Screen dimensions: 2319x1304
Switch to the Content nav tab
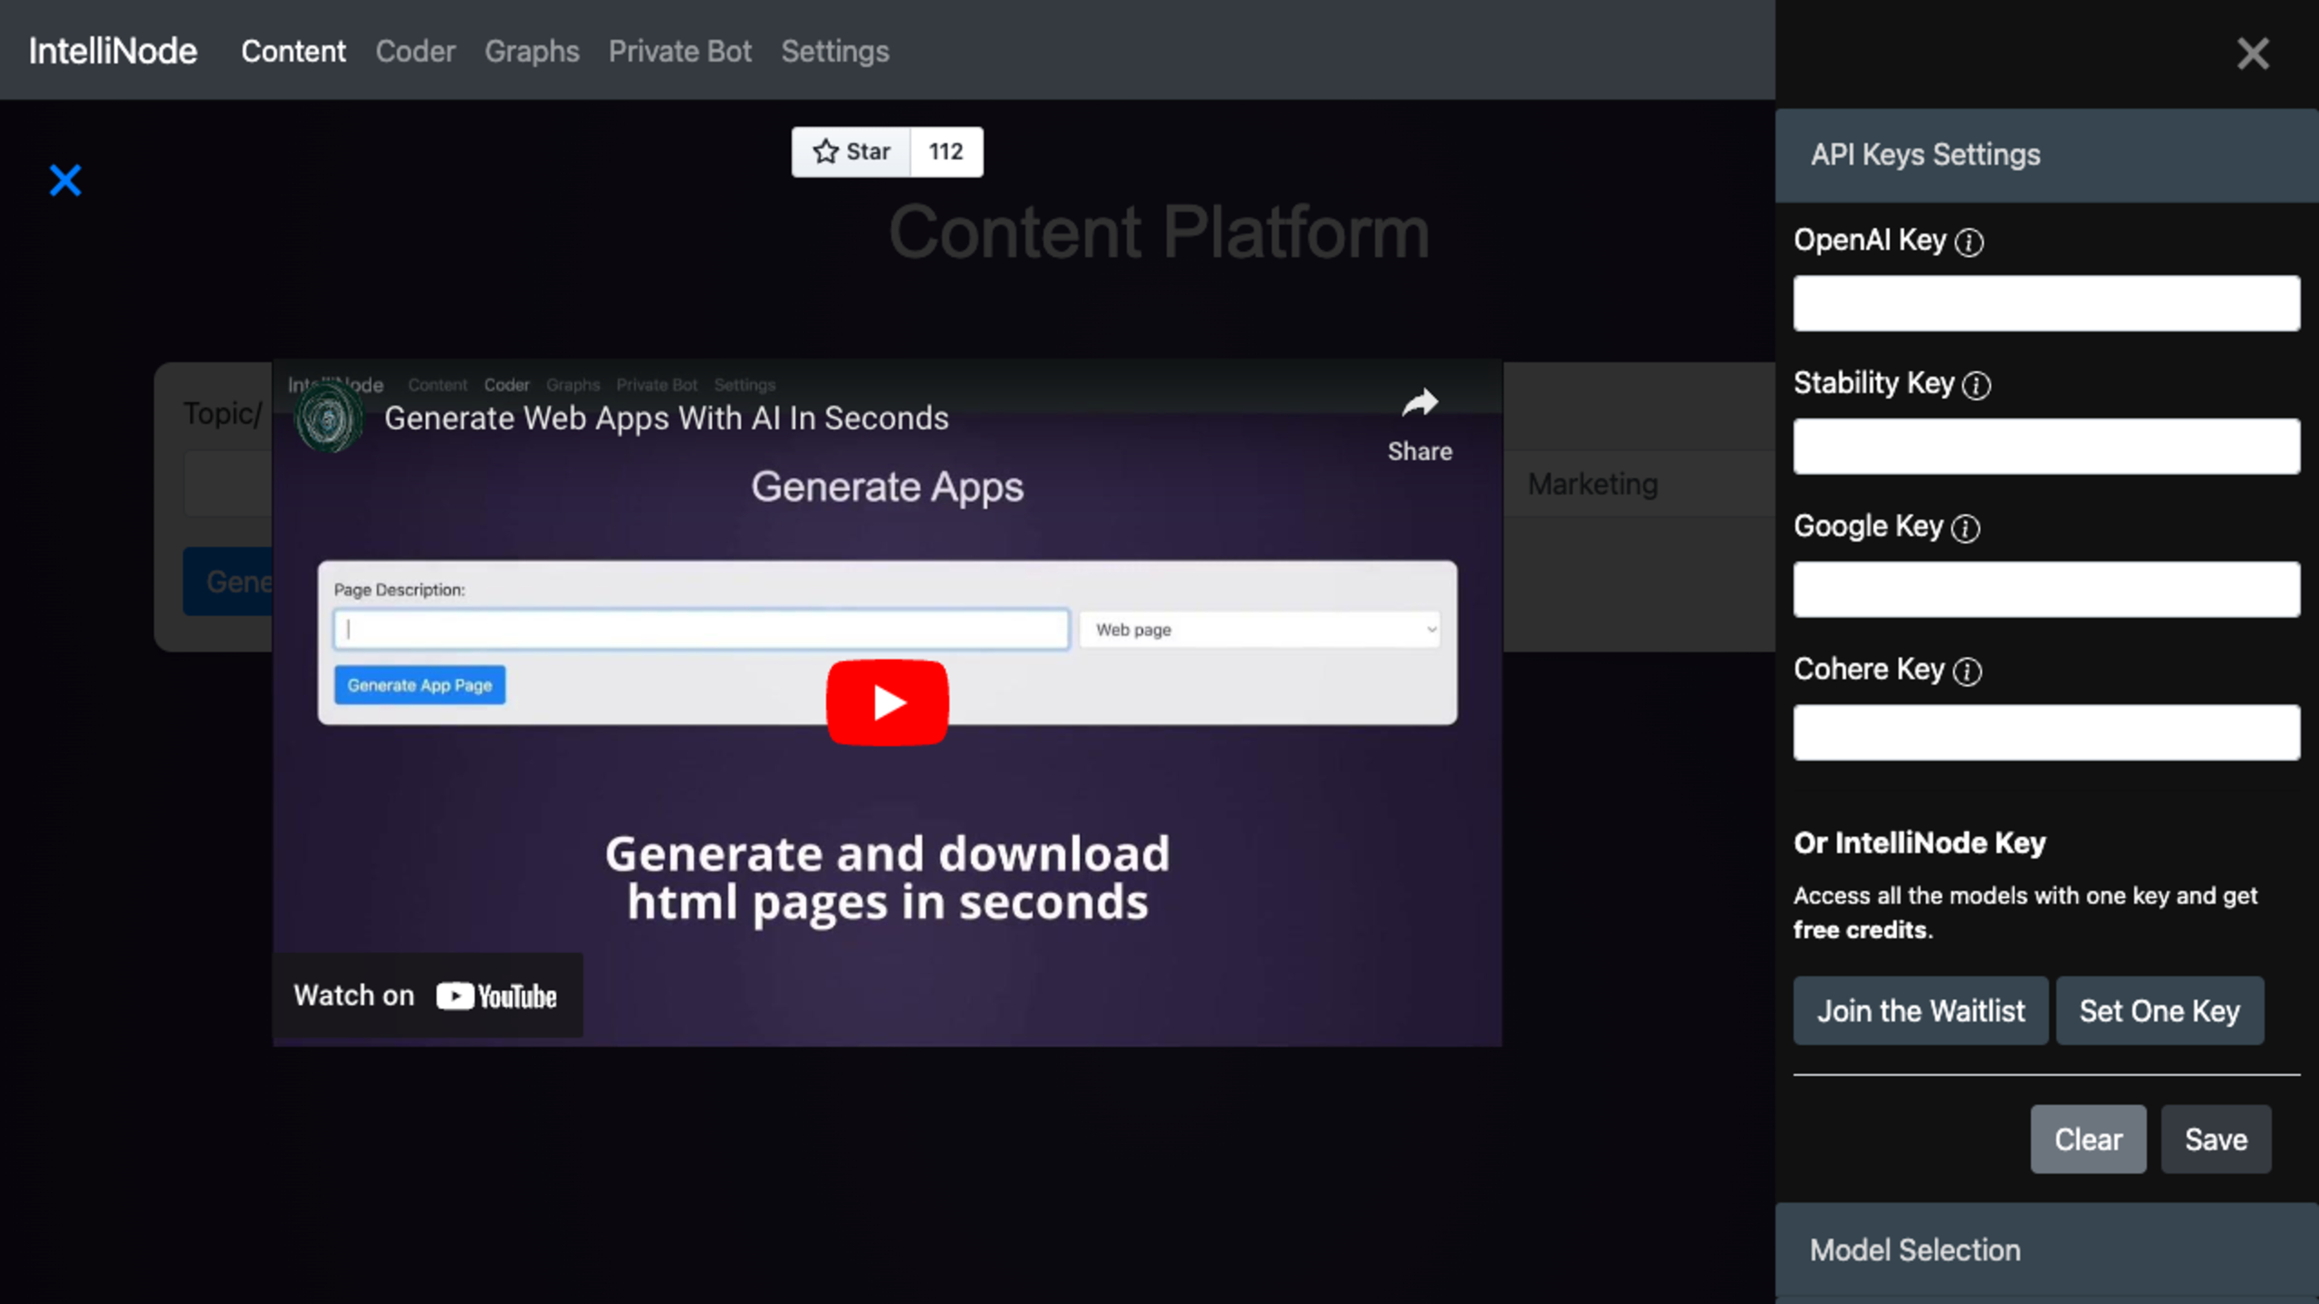pyautogui.click(x=293, y=51)
